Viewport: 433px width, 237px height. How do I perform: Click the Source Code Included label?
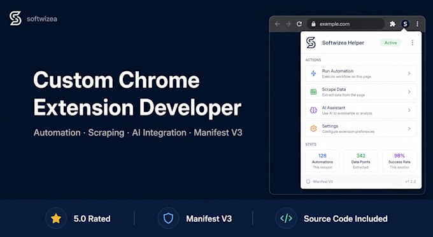tap(346, 219)
